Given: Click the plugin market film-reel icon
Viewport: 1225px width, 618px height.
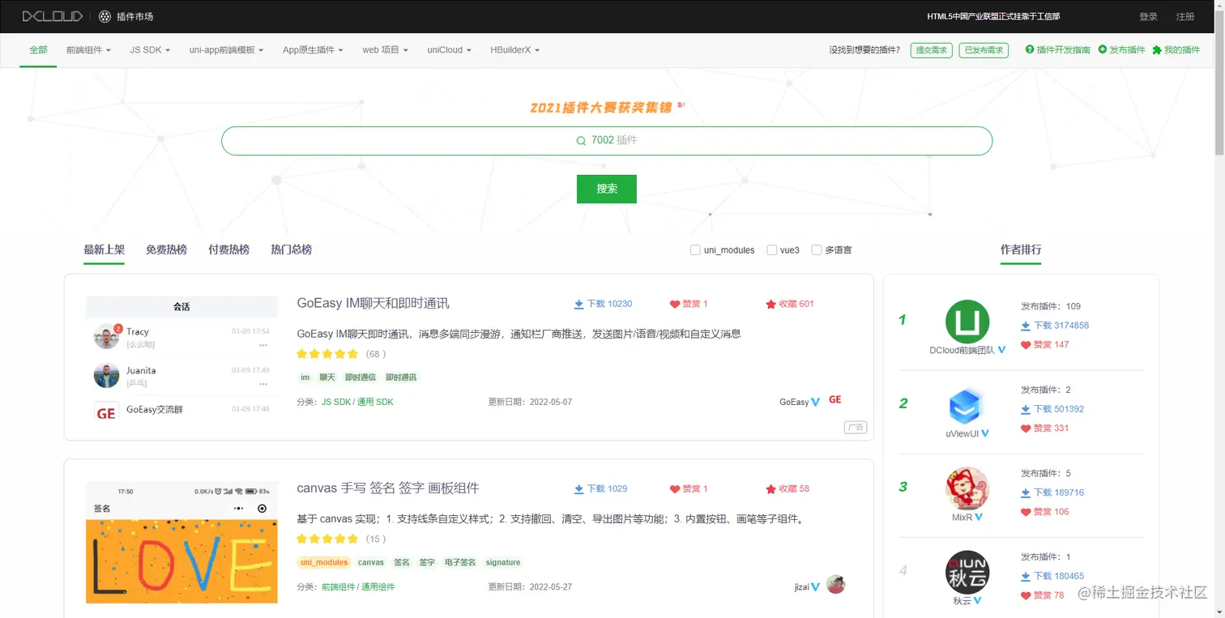Looking at the screenshot, I should pyautogui.click(x=105, y=16).
